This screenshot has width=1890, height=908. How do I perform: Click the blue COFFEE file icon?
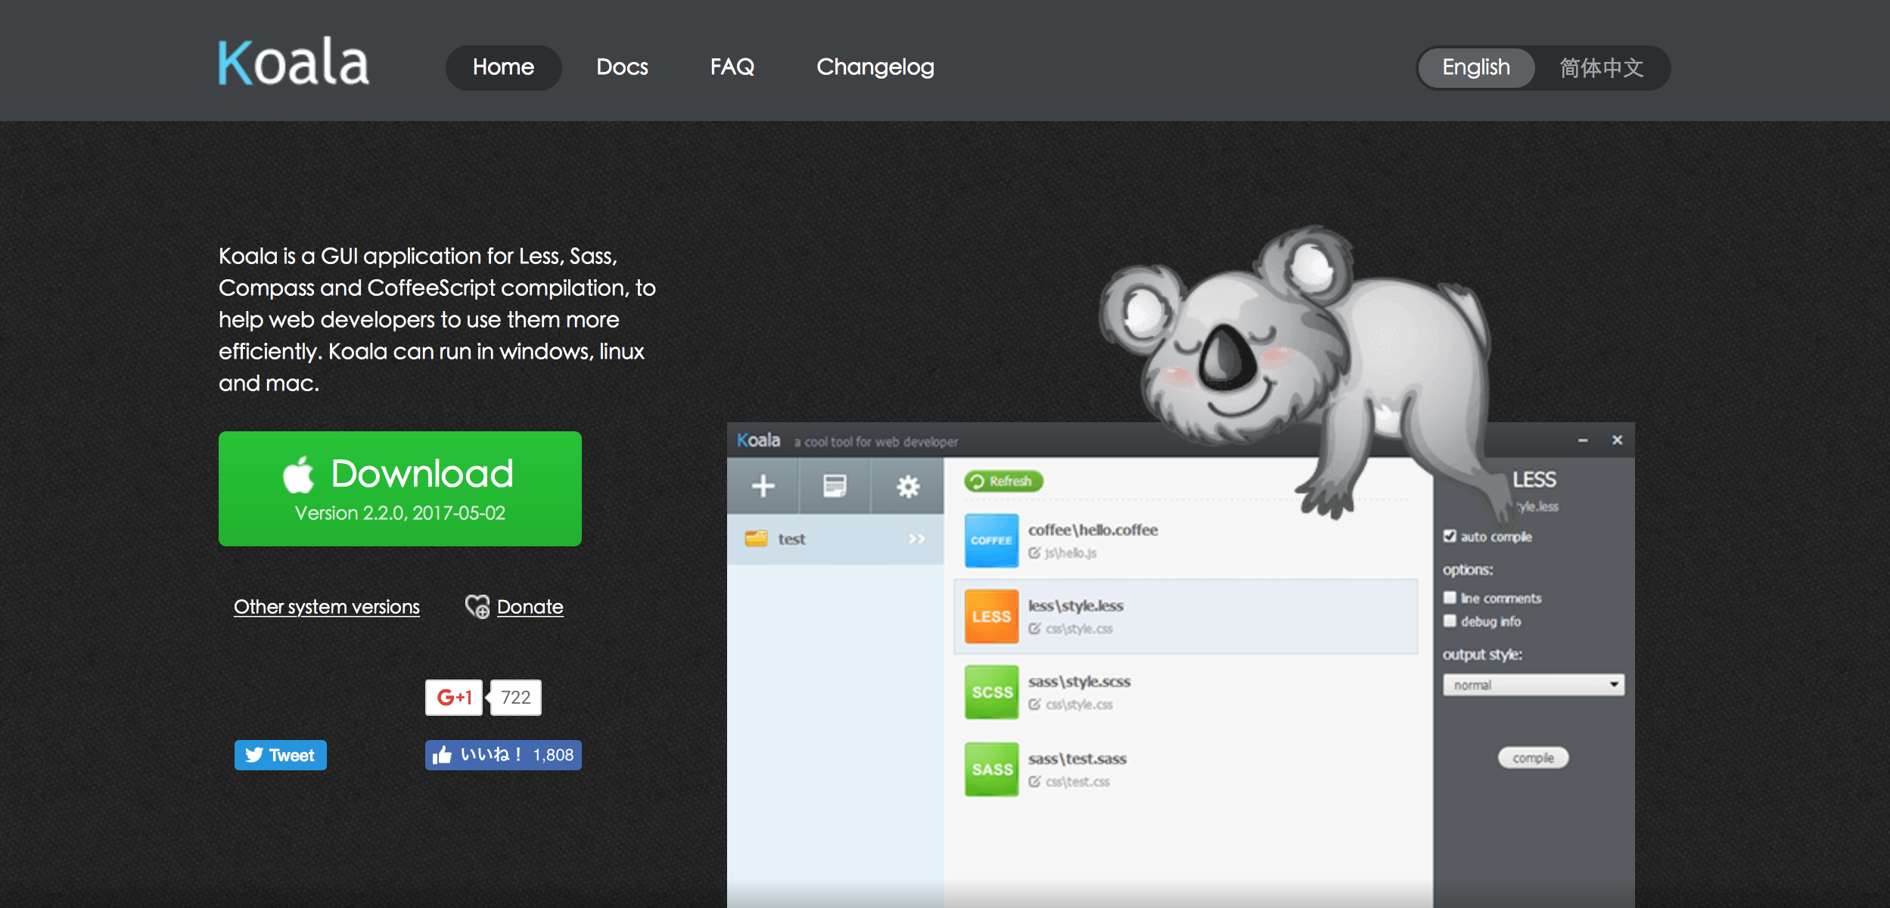tap(991, 541)
